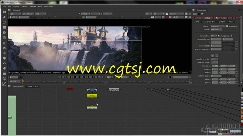Open the Filter nodes circle icon

click(4, 37)
